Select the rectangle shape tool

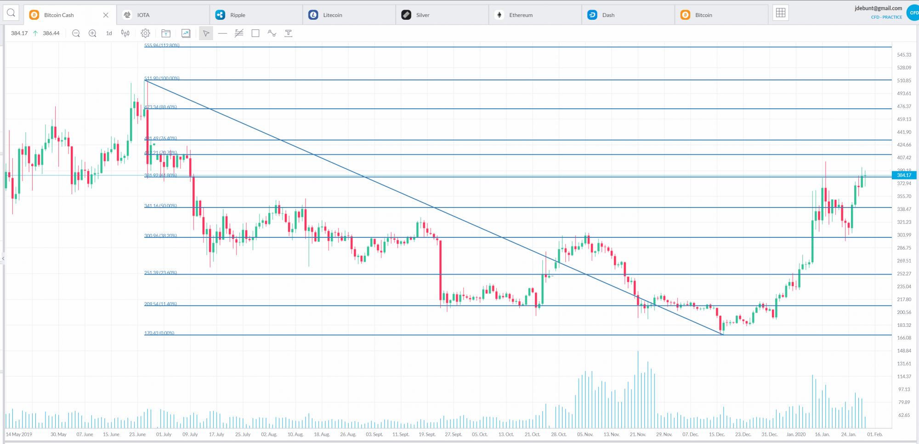coord(255,33)
